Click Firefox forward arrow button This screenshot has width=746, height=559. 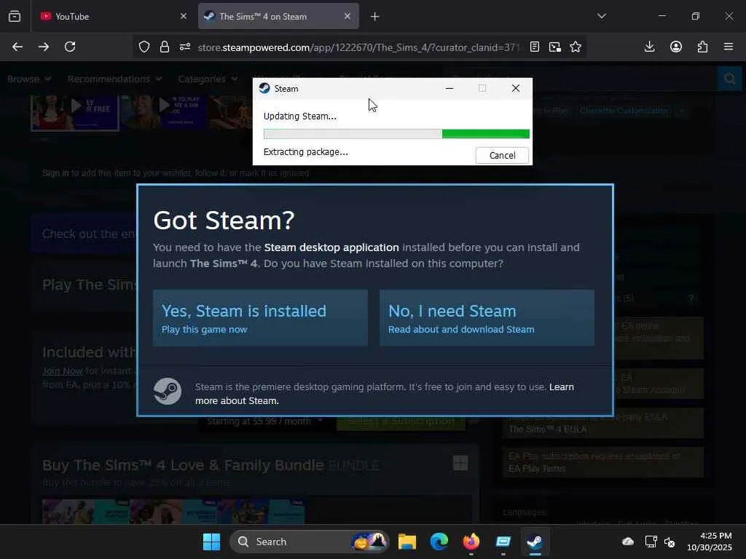point(43,47)
